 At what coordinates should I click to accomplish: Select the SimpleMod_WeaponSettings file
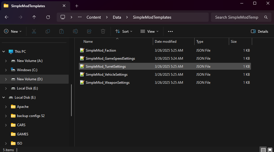[x=108, y=83]
